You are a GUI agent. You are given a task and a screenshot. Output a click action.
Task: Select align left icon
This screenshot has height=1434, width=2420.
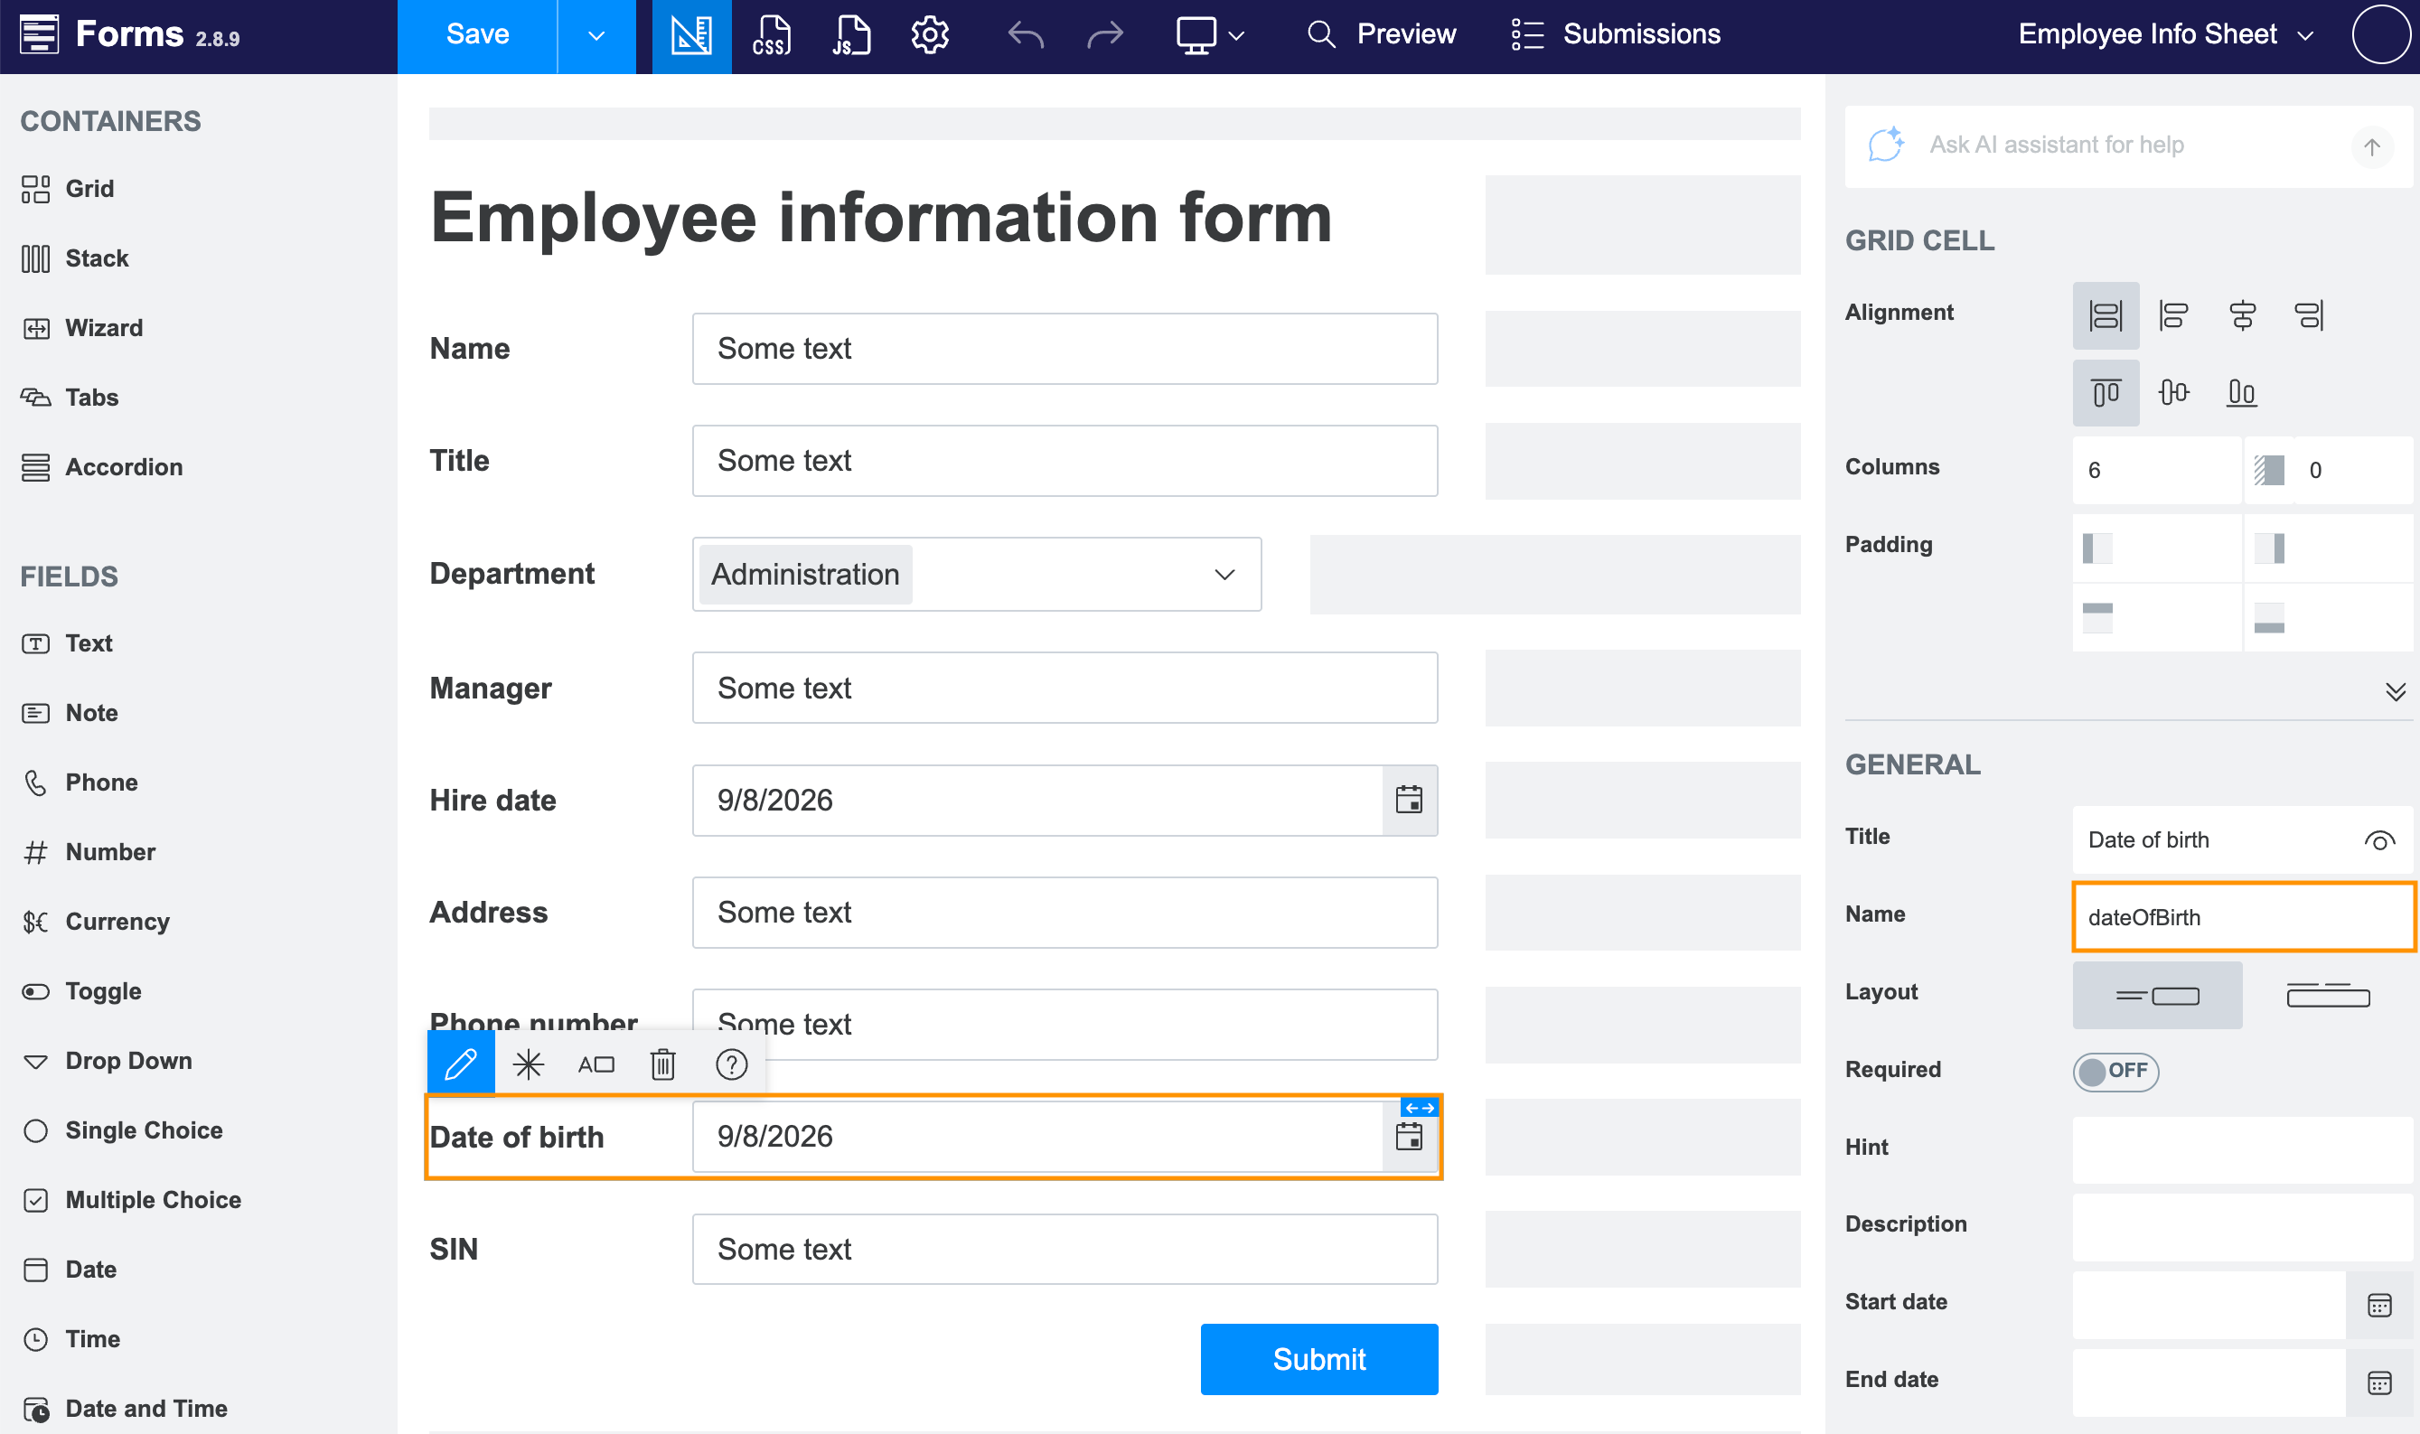[2173, 315]
